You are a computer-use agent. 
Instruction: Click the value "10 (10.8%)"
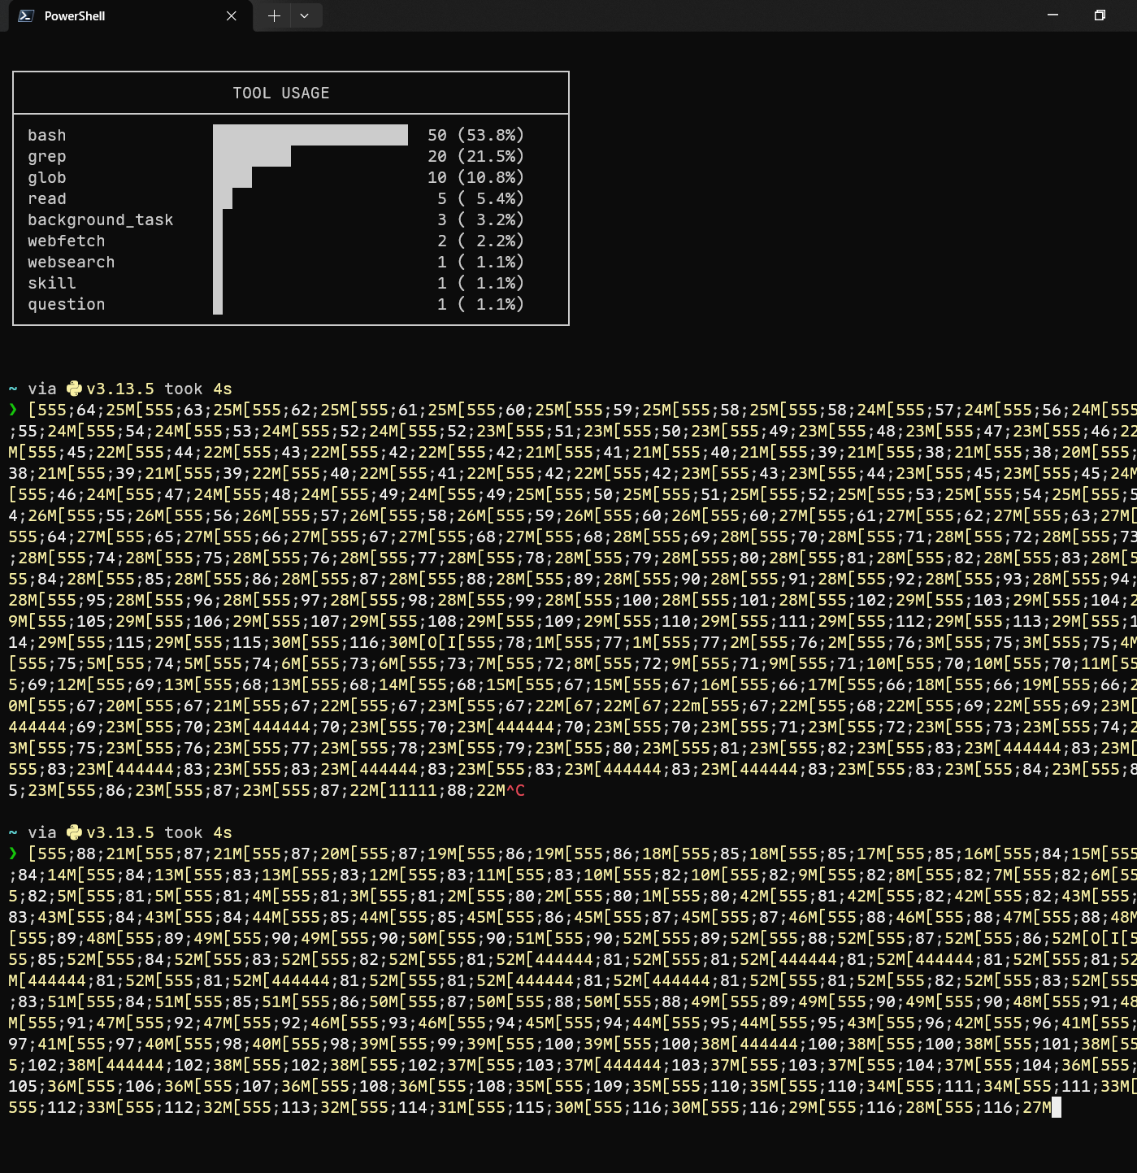pyautogui.click(x=476, y=177)
